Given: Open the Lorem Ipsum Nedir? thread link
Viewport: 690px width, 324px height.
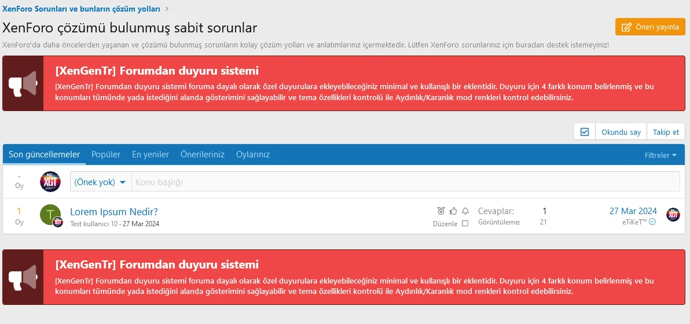Looking at the screenshot, I should [x=113, y=211].
